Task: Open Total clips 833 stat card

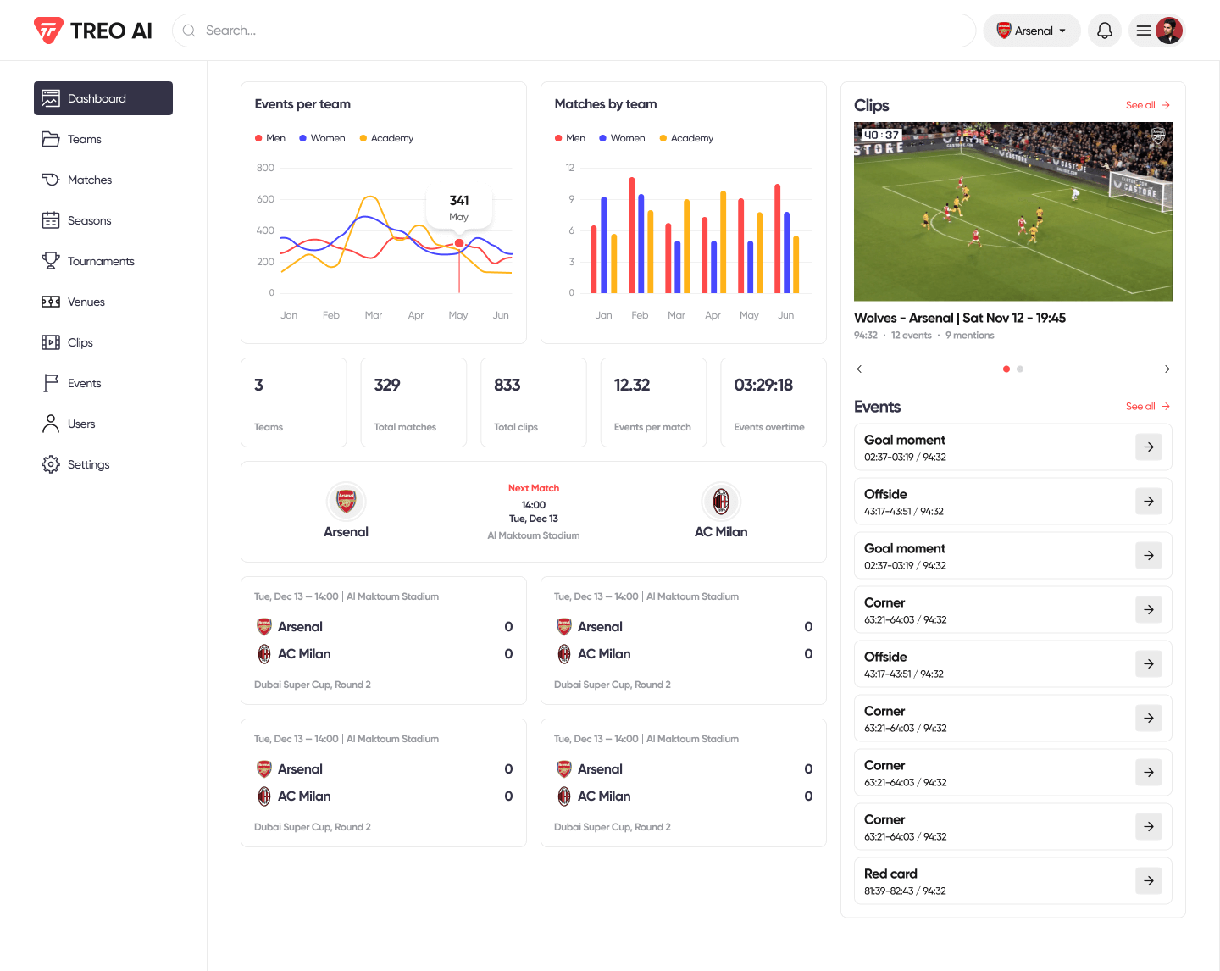Action: coord(534,402)
